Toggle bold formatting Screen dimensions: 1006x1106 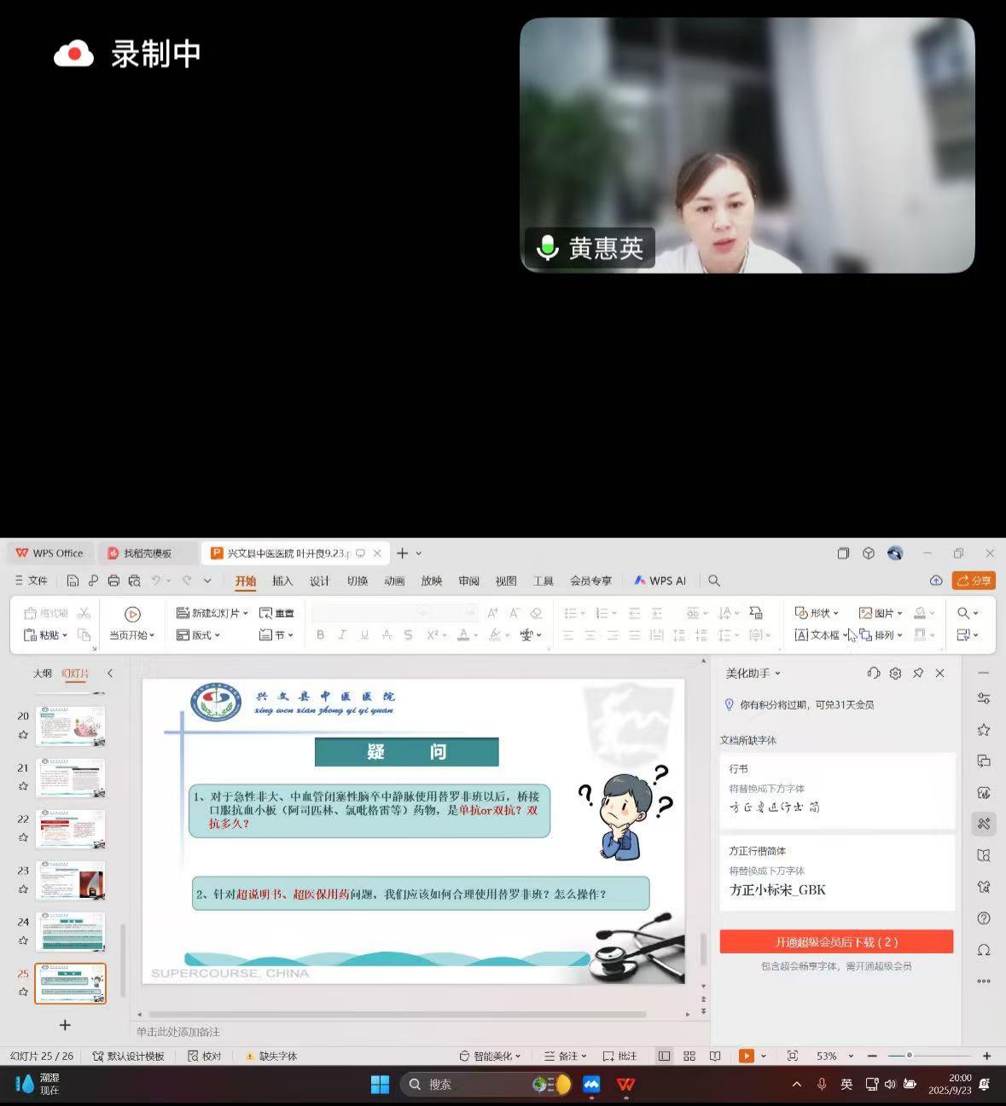pyautogui.click(x=320, y=634)
